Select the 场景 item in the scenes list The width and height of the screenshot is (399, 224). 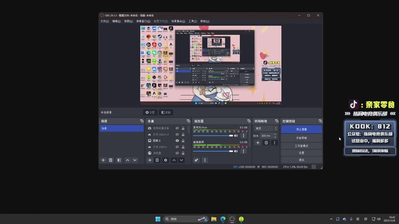(121, 128)
